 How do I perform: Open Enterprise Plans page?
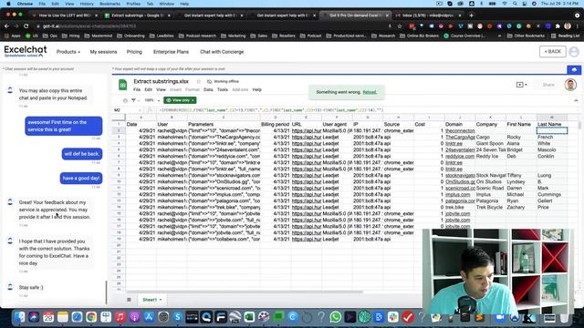click(x=171, y=52)
